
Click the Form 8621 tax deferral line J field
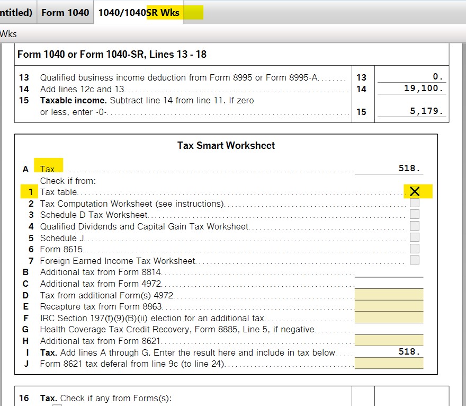(x=389, y=363)
